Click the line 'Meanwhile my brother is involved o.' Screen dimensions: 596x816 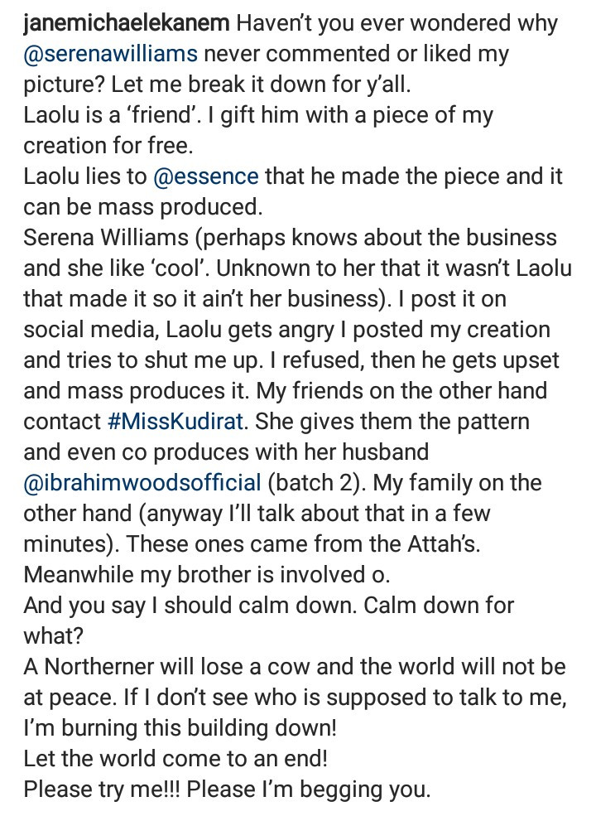pyautogui.click(x=206, y=575)
